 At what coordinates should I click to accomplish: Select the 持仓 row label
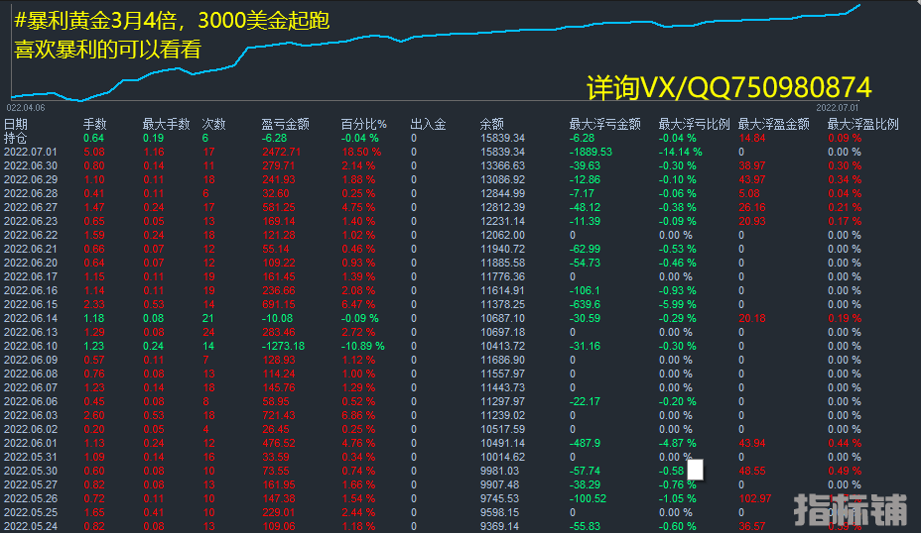[x=16, y=138]
